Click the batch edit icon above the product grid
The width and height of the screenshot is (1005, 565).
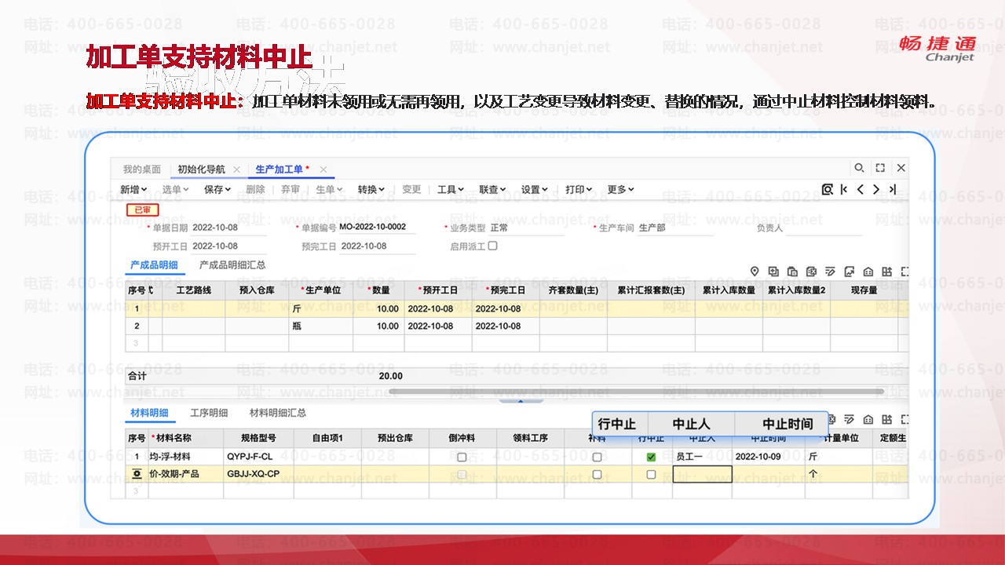830,272
